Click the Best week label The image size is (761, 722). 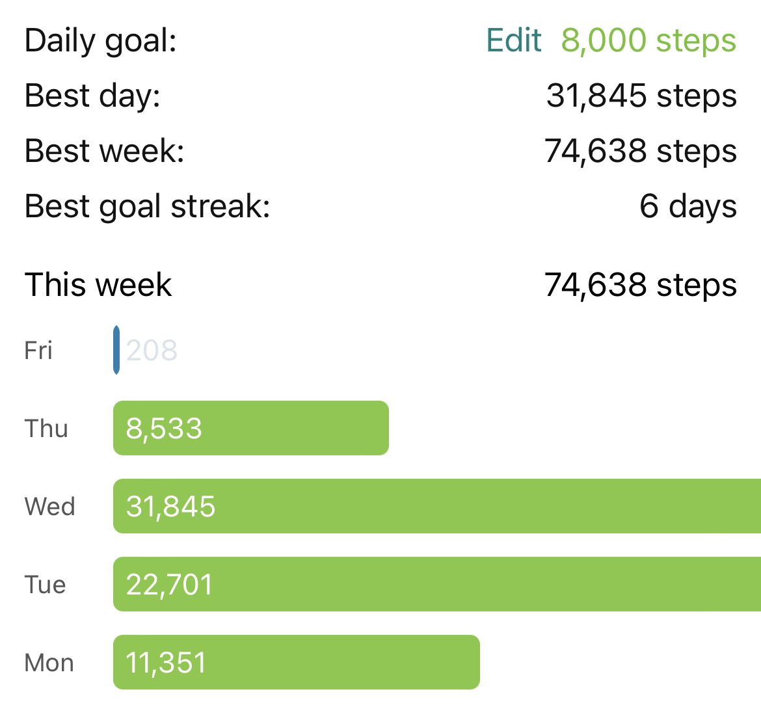104,151
